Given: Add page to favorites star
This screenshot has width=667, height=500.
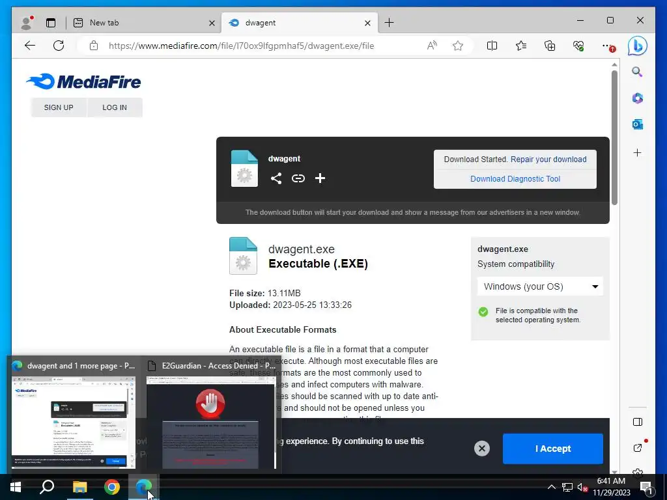Looking at the screenshot, I should (458, 46).
